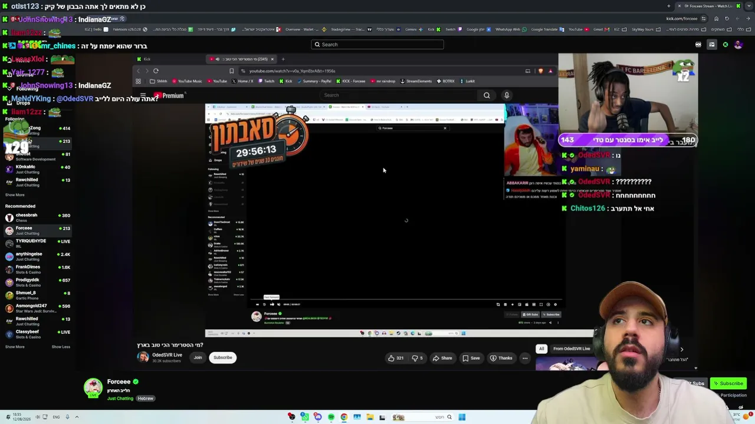Expand Show More under Recommended list

15,347
